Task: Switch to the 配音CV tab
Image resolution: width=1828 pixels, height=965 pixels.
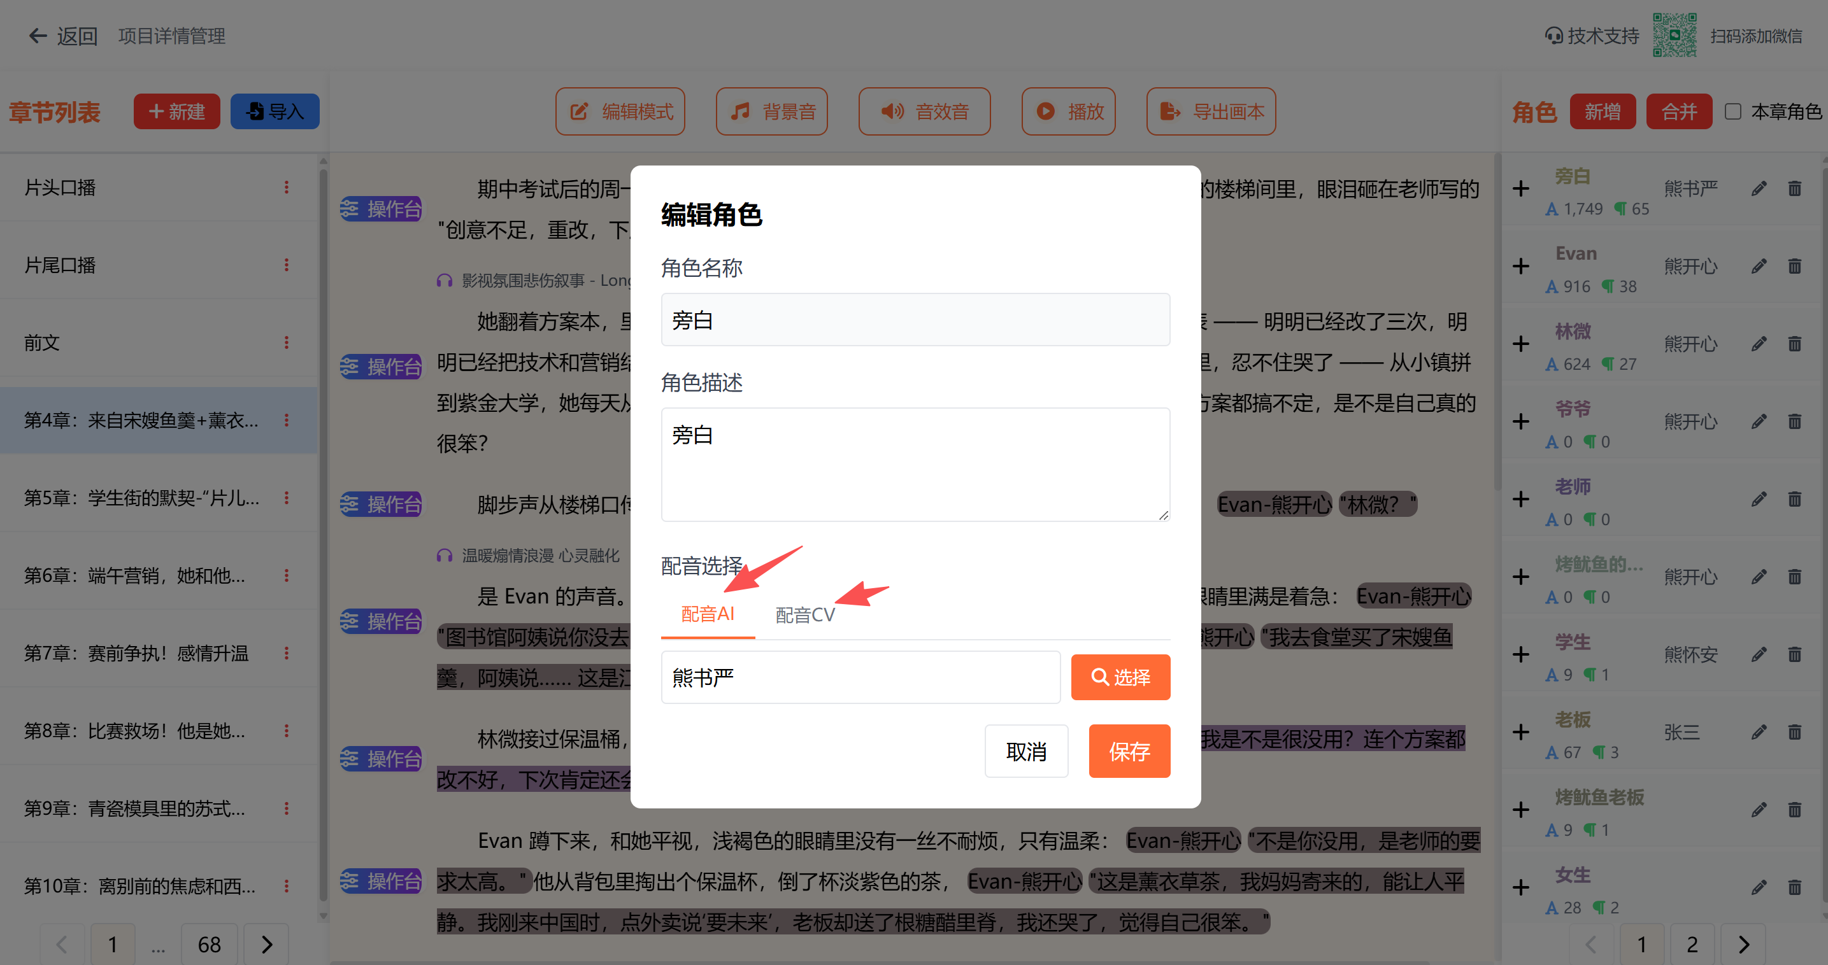Action: click(x=804, y=615)
